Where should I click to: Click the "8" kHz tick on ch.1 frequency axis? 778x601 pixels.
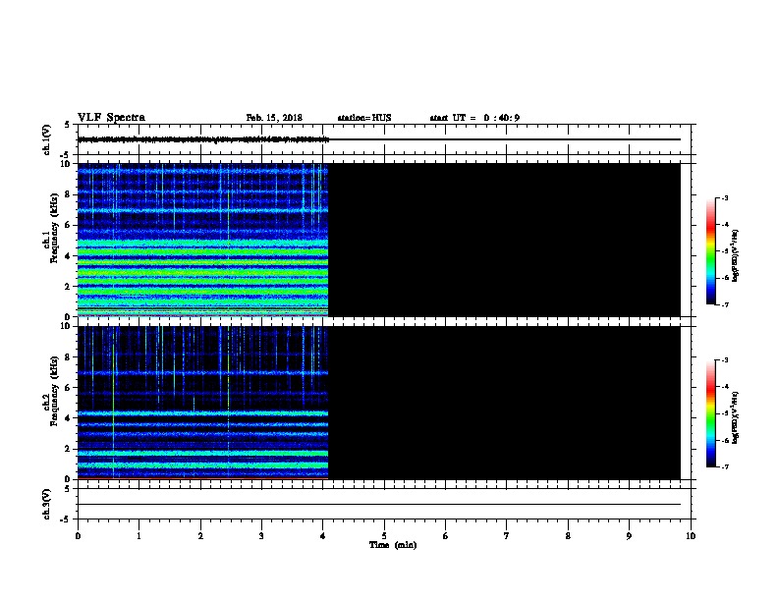[69, 194]
